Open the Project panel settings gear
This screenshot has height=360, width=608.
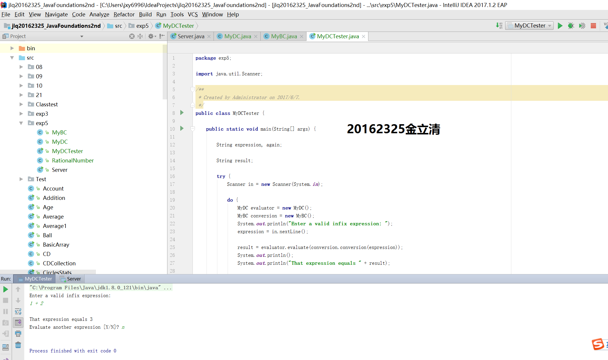(x=152, y=36)
